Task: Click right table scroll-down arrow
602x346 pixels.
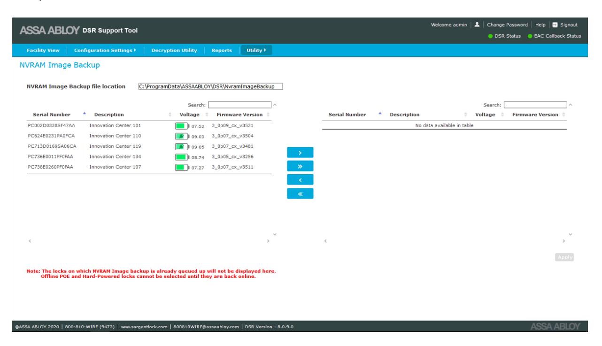Action: click(571, 234)
